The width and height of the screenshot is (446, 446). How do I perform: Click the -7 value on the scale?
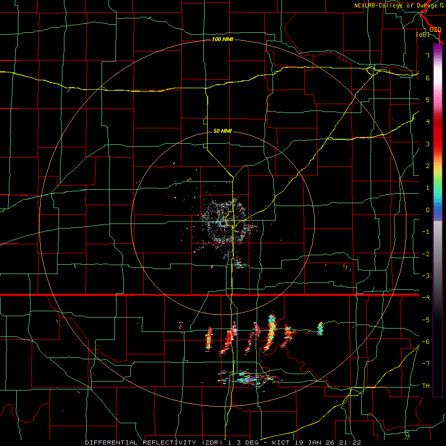426,364
